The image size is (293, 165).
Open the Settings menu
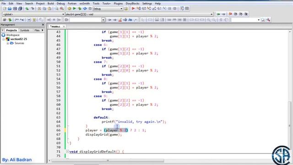point(147,3)
